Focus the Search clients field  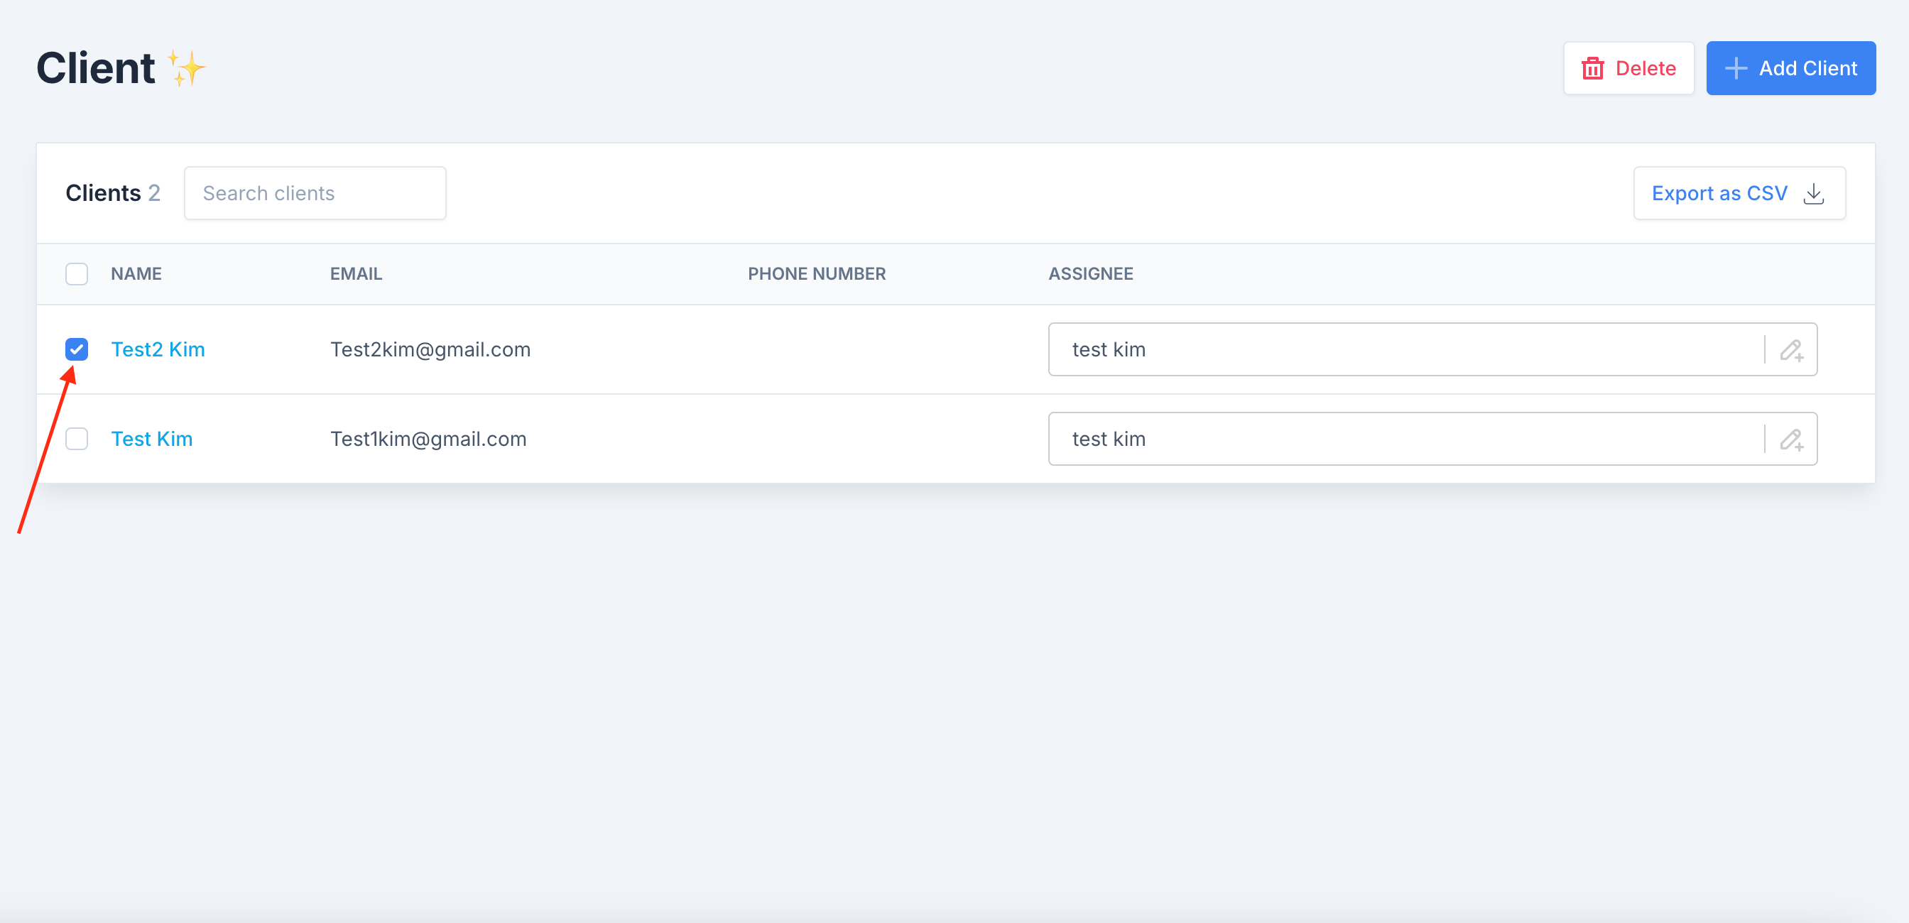tap(315, 193)
